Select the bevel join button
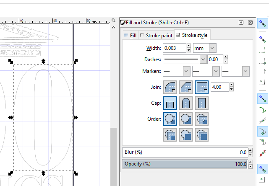269x186 pixels. click(x=185, y=87)
